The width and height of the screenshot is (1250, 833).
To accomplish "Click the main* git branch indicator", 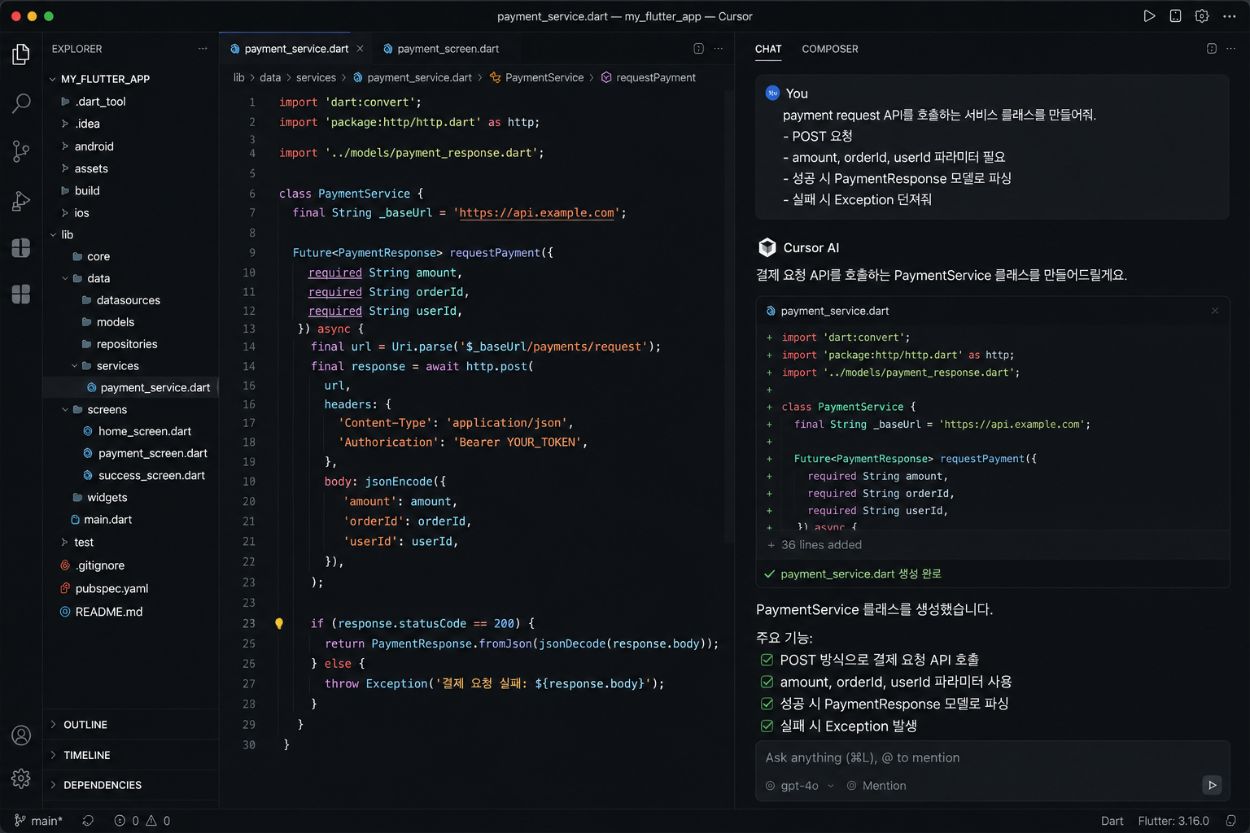I will click(x=38, y=821).
